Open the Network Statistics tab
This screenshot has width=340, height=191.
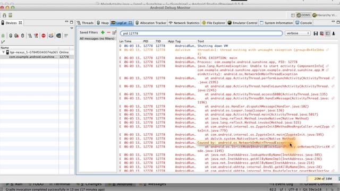pos(184,23)
